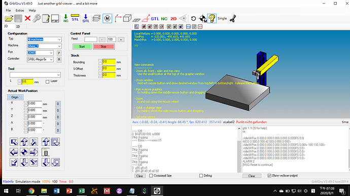Click the yellow Bounding value field
350x196 pixels.
click(x=109, y=62)
